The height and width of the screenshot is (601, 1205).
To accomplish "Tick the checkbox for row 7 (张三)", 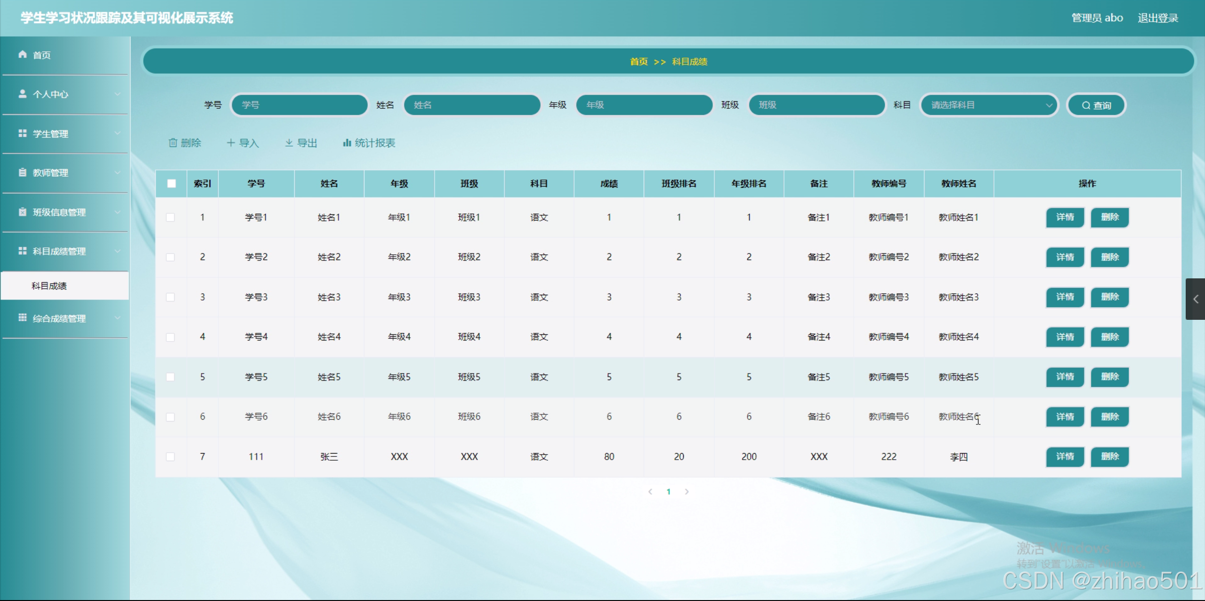I will click(170, 457).
